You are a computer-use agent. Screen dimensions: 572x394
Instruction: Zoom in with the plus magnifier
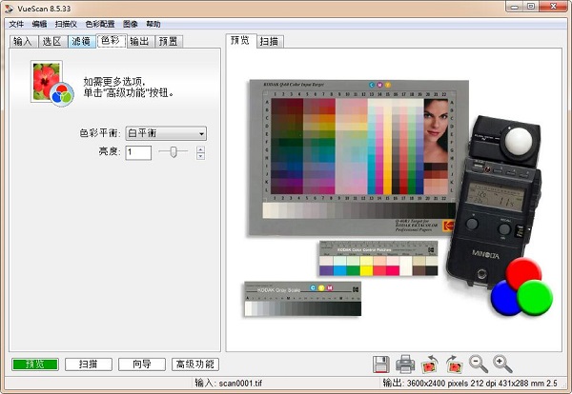(502, 364)
